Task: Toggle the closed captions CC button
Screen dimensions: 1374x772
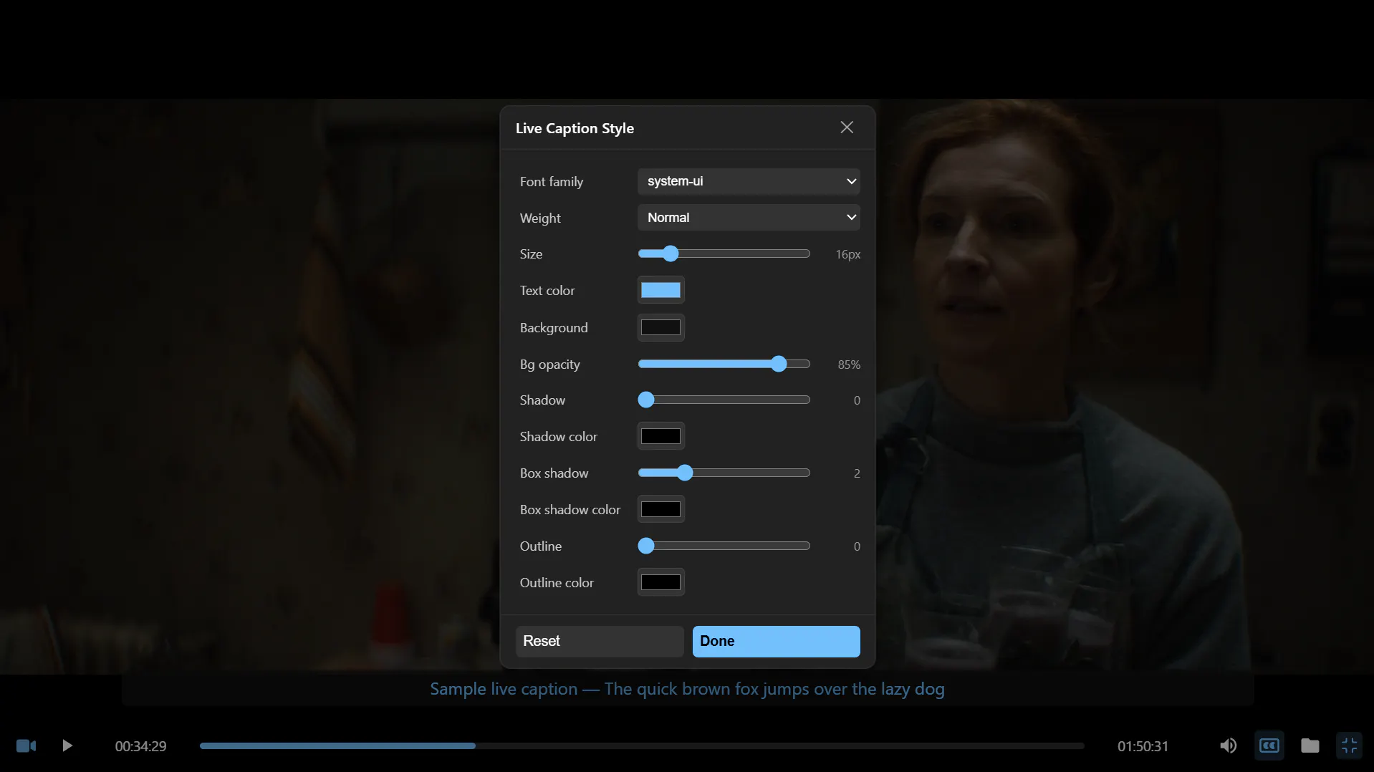Action: tap(1269, 746)
